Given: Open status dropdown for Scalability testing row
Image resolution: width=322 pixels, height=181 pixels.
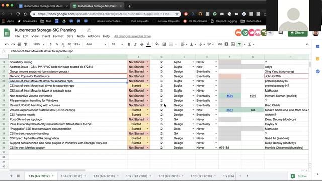Looking at the screenshot, I should point(147,62).
